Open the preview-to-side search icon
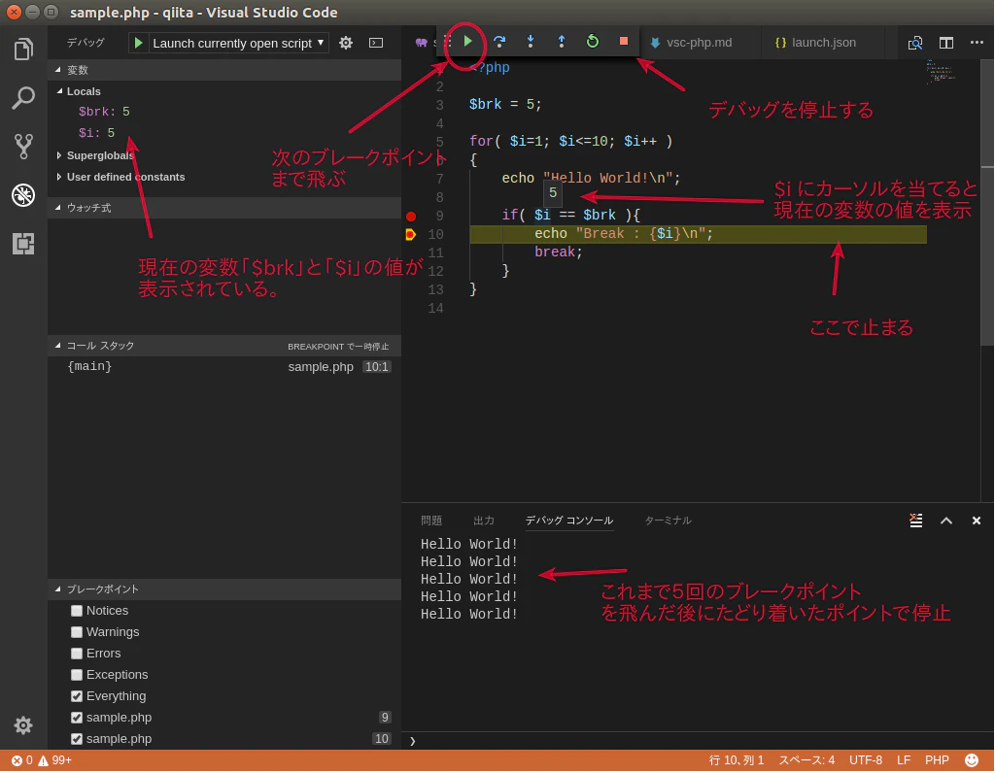The height and width of the screenshot is (773, 995). tap(915, 43)
